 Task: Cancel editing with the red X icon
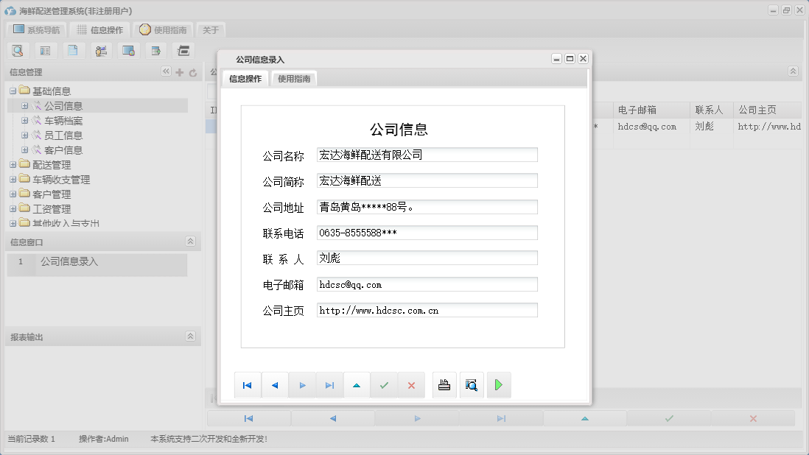411,384
